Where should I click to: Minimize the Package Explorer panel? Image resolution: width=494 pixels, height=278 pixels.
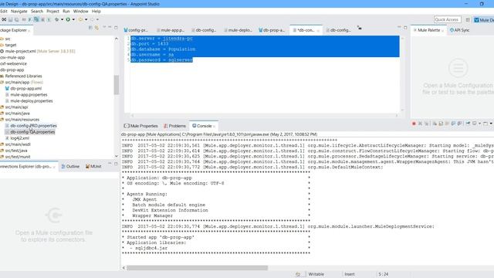(x=110, y=28)
